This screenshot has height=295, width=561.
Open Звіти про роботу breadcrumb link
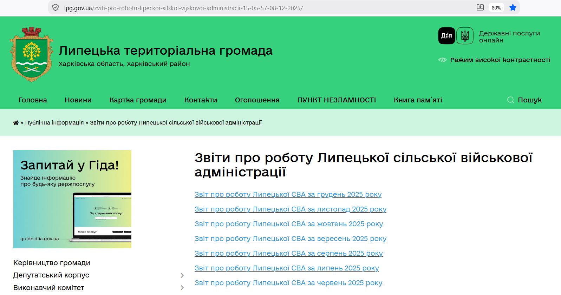pyautogui.click(x=176, y=123)
